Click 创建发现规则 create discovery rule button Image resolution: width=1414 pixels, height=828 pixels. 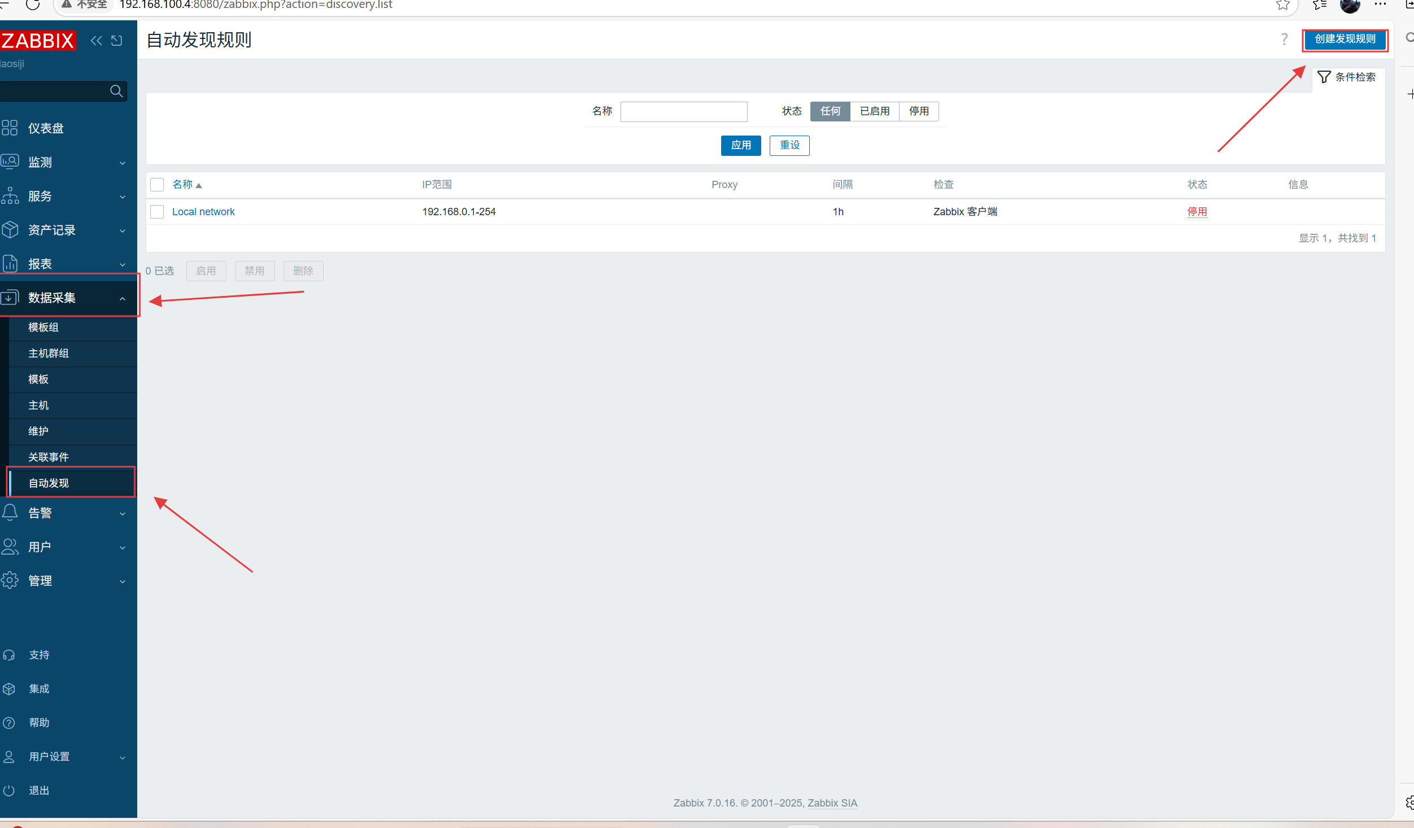tap(1345, 40)
